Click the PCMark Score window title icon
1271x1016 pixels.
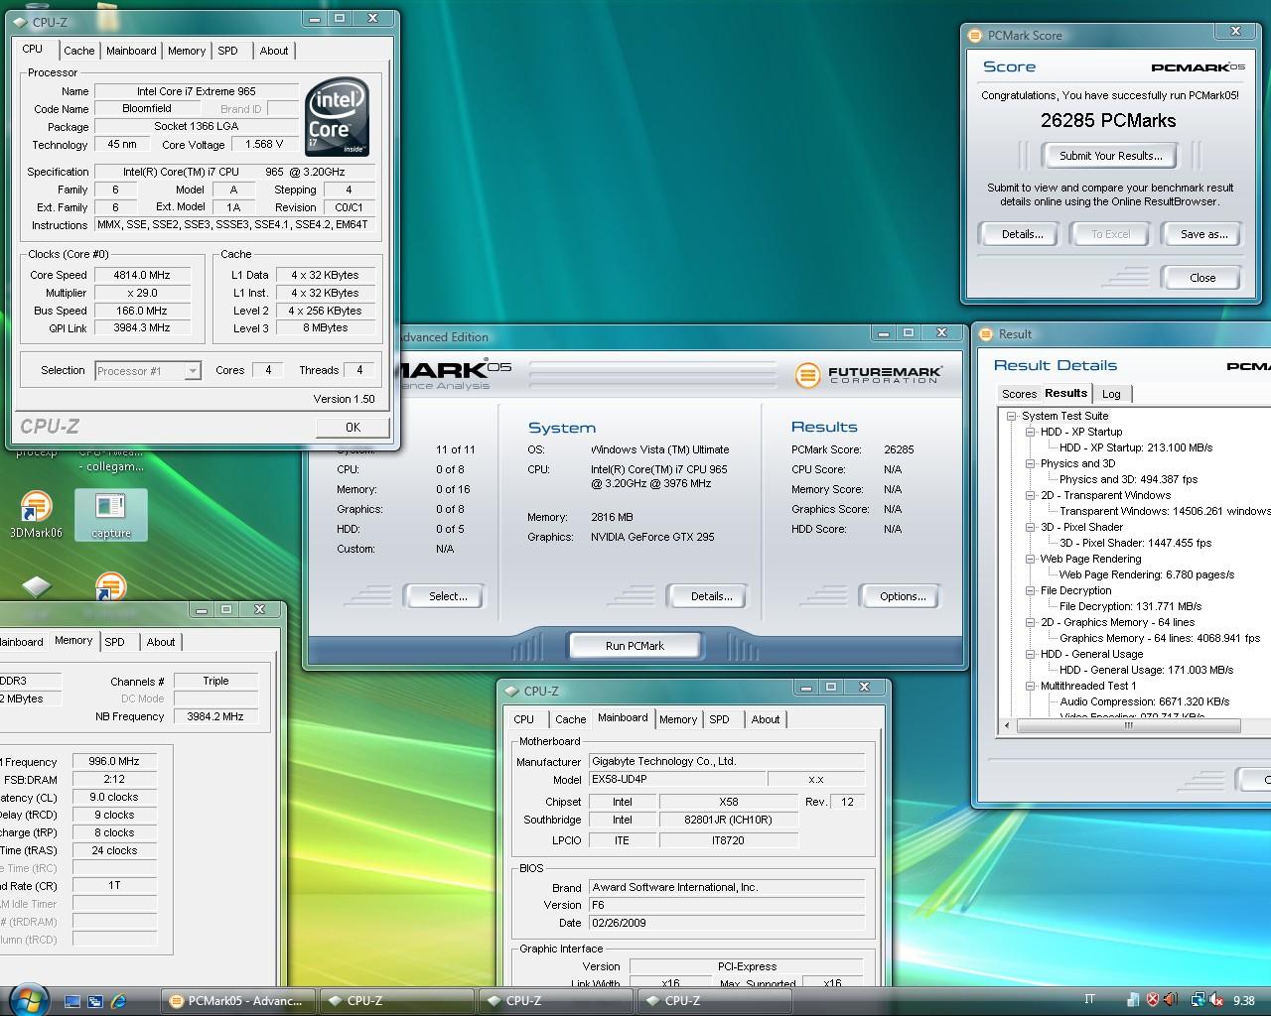point(976,35)
